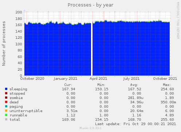
Task: Click sleeping maximum value 254.60
Action: (167, 89)
